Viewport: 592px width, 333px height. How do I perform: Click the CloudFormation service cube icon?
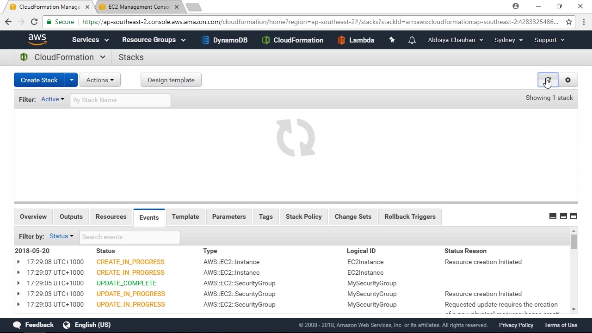[x=24, y=57]
